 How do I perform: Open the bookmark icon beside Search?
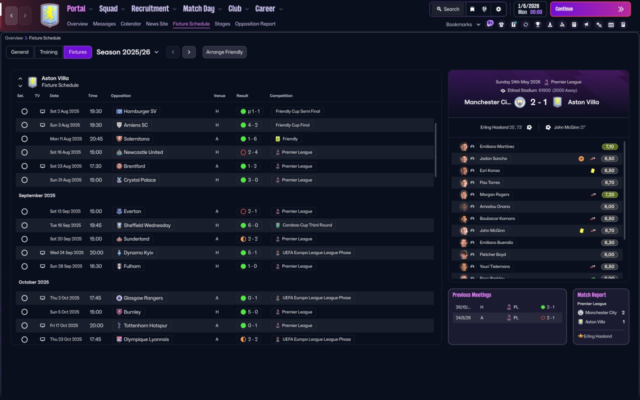(x=472, y=9)
